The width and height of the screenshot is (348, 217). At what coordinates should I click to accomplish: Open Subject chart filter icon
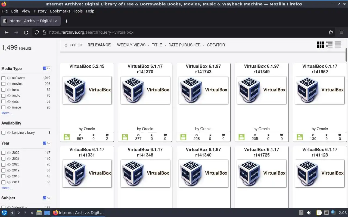(46, 198)
